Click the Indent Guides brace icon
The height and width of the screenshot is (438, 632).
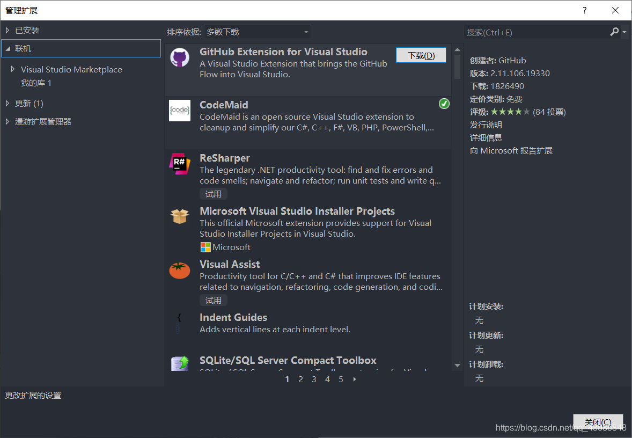pos(179,324)
